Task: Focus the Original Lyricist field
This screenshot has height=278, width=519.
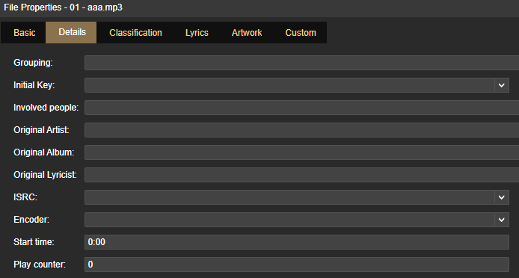Action: pyautogui.click(x=302, y=175)
